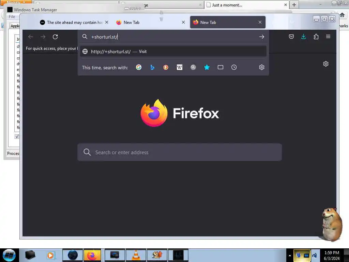Search history with the clock icon
This screenshot has height=262, width=349.
[234, 67]
